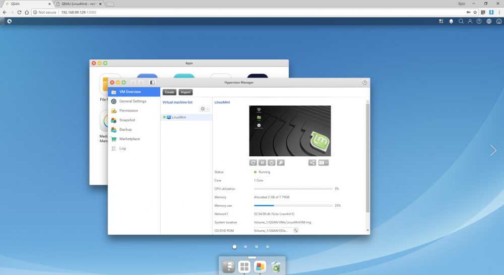Open VM edit tools wrench icon
Screen dimensions: 504x275
click(x=281, y=163)
